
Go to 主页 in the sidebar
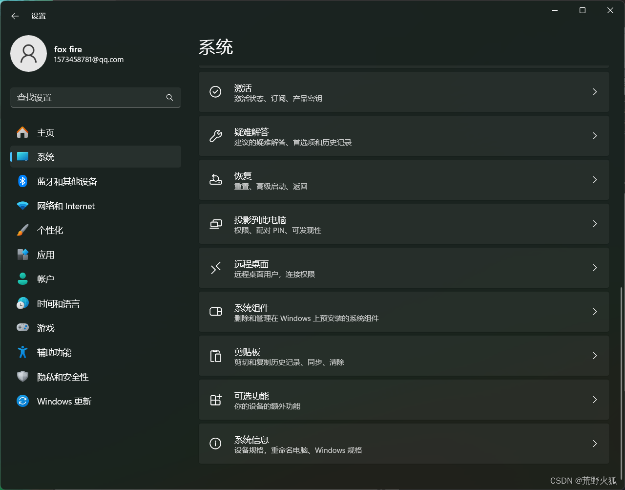96,132
